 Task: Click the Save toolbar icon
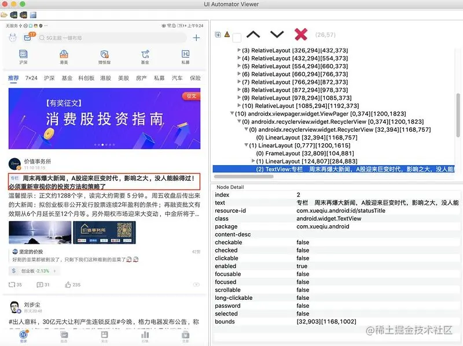(x=33, y=14)
